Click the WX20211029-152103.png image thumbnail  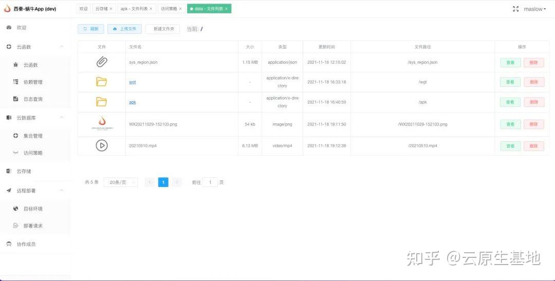click(x=102, y=124)
